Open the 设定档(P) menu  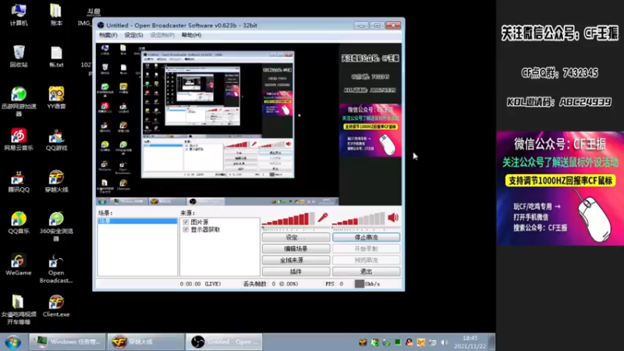(x=162, y=35)
